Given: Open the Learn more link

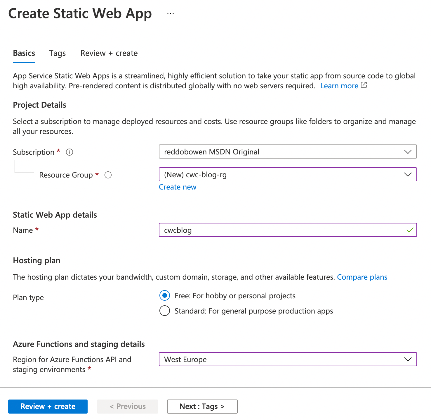Looking at the screenshot, I should tap(339, 86).
